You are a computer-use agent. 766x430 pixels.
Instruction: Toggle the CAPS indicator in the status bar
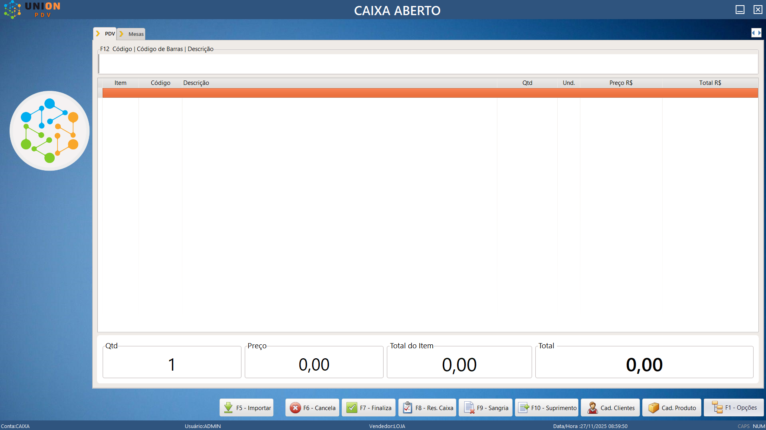pos(744,426)
